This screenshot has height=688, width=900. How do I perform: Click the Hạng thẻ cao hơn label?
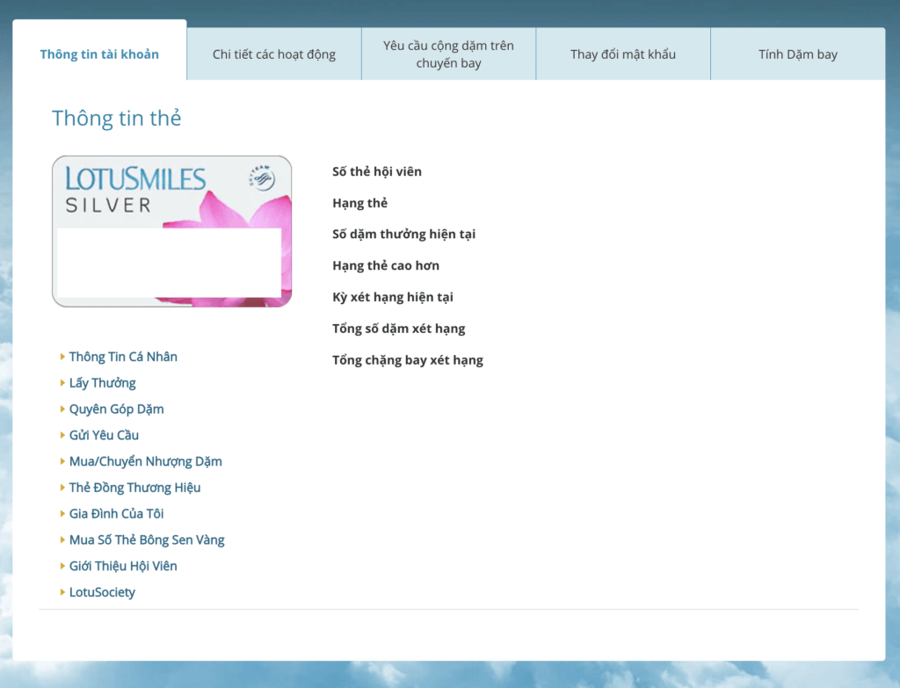tap(386, 265)
